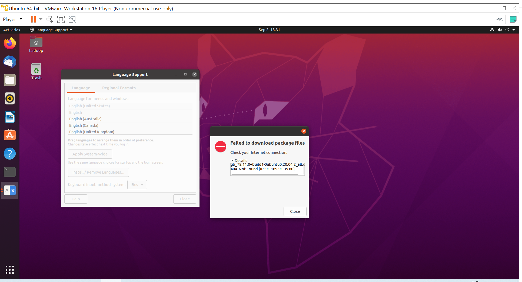
Task: Launch Rhythmbox music player
Action: 10,98
